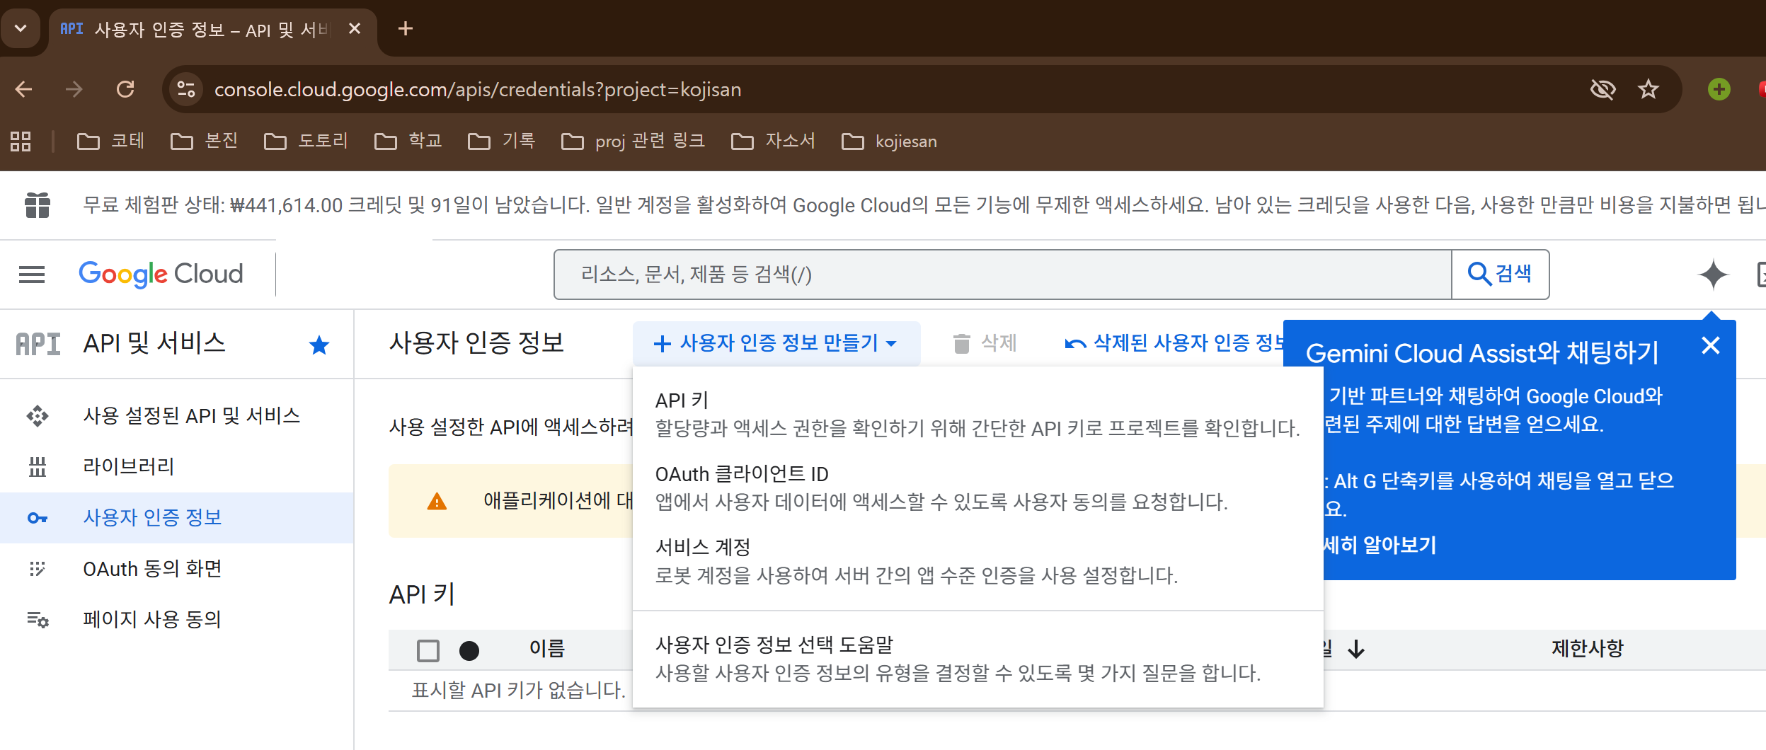Open OAuth 동의 화면 in the sidebar
The height and width of the screenshot is (750, 1766).
tap(177, 569)
